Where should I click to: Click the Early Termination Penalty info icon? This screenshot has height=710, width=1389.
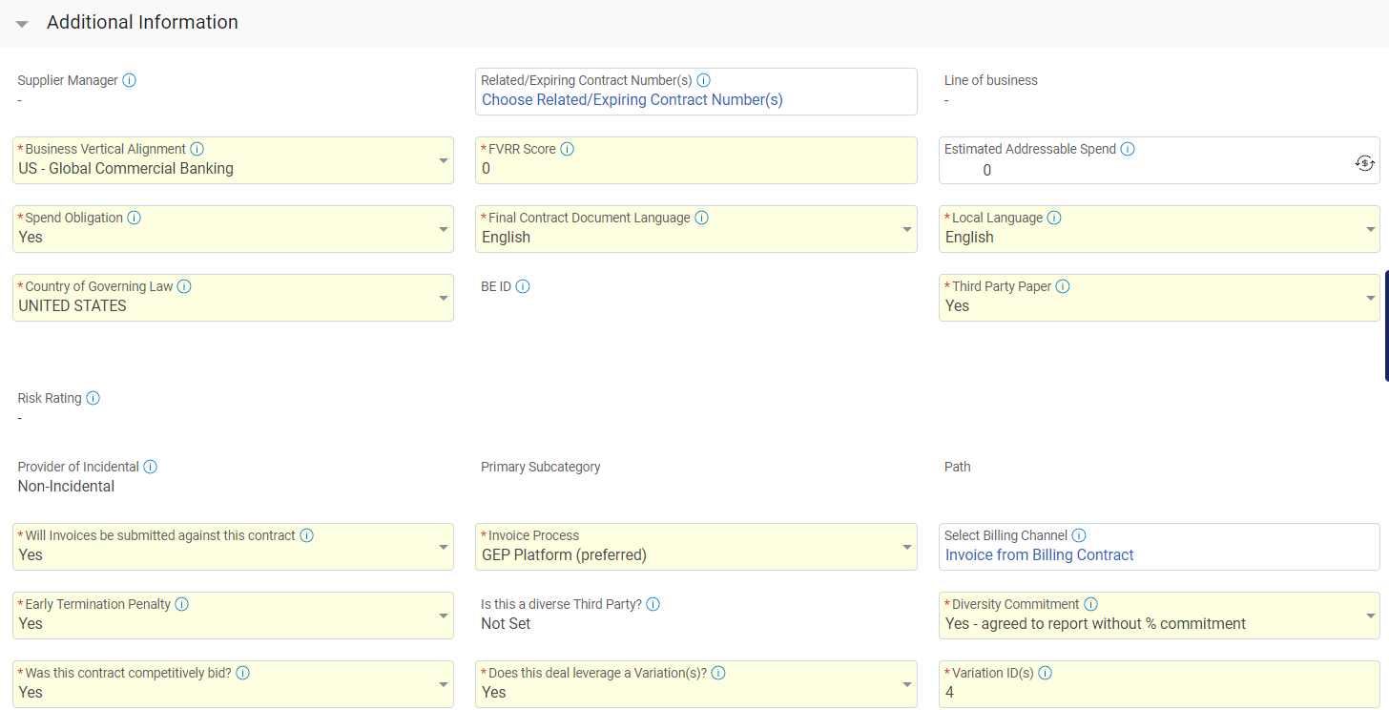181,604
